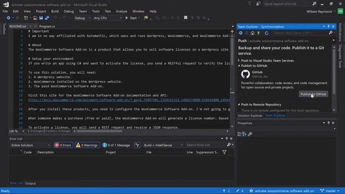The height and width of the screenshot is (194, 345).
Task: Save the current file with the Save icon
Action: point(41,18)
